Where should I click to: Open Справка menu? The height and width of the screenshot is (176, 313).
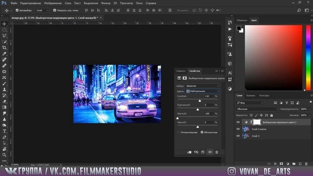(x=151, y=3)
